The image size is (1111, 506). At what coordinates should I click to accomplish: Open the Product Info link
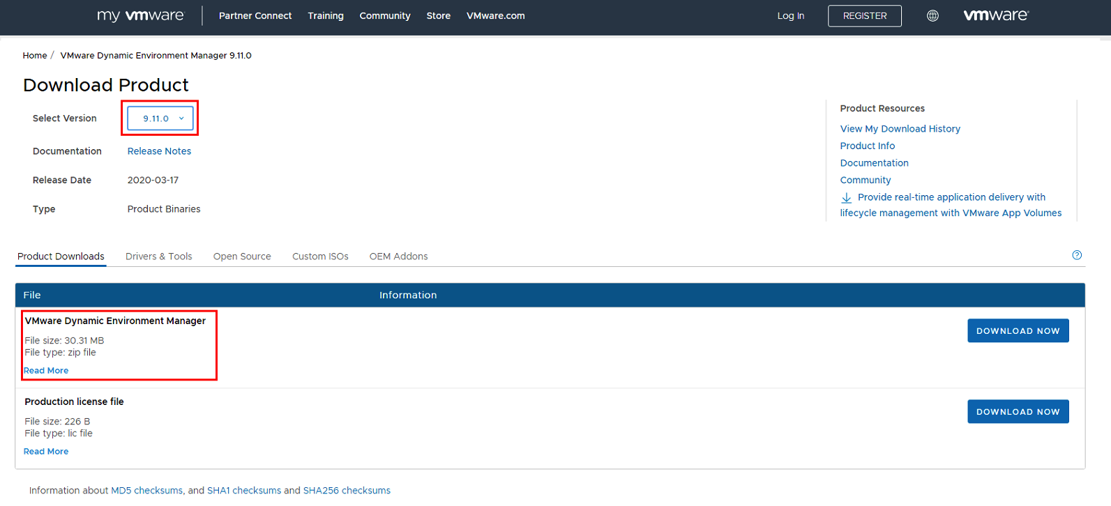point(868,146)
